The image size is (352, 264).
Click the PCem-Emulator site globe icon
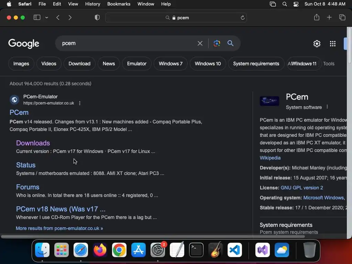pos(14,99)
